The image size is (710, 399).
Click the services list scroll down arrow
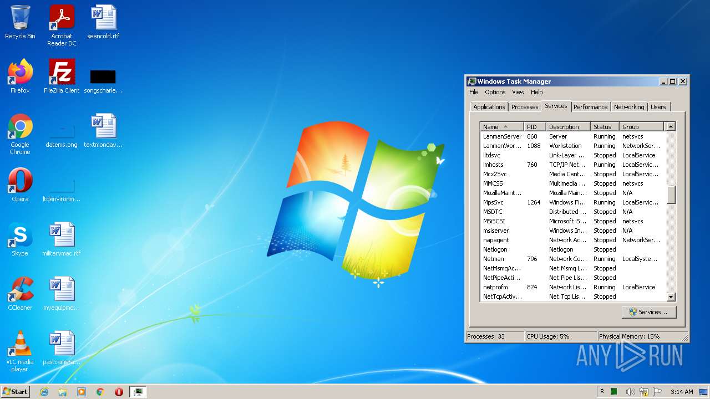tap(671, 297)
